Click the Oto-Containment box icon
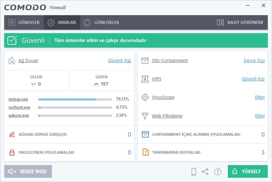 click(145, 61)
